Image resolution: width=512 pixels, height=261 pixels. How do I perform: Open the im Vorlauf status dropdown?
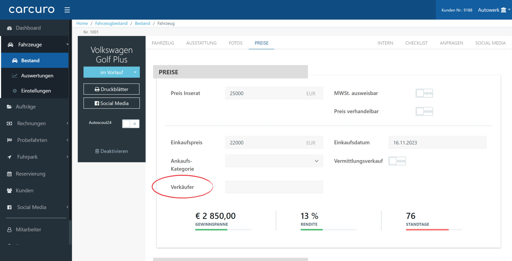tap(111, 72)
